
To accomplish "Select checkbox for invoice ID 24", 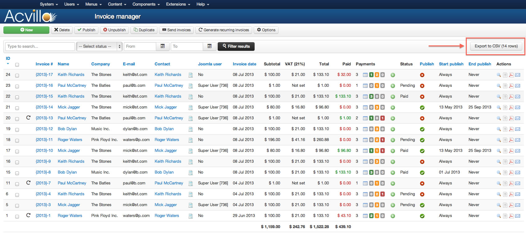I will click(x=17, y=76).
